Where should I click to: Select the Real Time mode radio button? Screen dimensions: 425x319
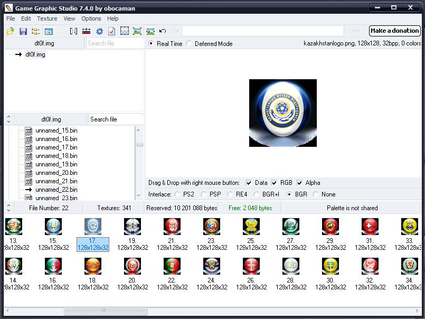point(151,43)
